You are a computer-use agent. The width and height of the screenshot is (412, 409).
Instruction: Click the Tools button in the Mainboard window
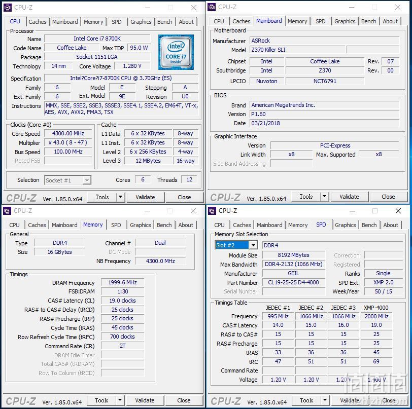[306, 196]
